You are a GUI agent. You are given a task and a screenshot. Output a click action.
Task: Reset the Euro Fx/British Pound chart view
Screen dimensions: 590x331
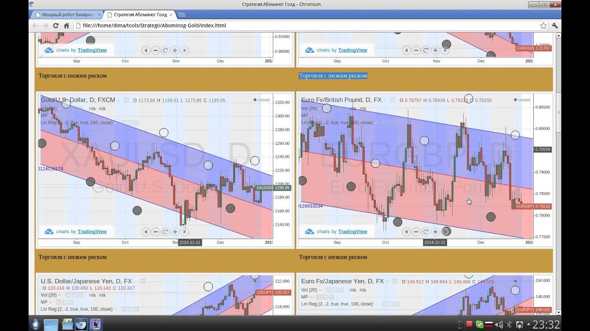point(425,232)
